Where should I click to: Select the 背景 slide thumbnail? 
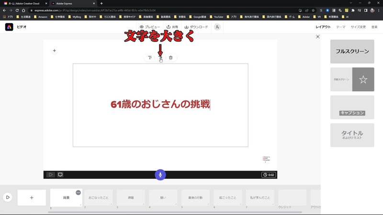pyautogui.click(x=66, y=198)
